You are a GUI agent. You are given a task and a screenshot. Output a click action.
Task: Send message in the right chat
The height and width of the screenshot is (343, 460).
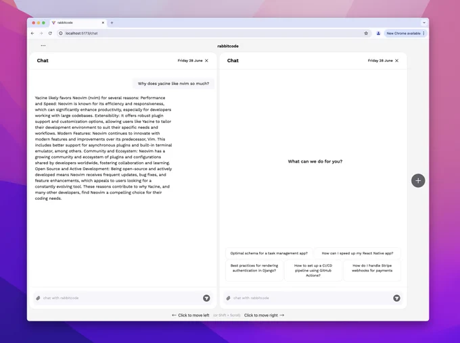tap(396, 298)
